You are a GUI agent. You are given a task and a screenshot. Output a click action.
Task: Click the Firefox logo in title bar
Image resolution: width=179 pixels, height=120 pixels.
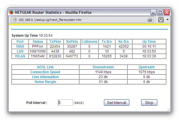coord(12,12)
